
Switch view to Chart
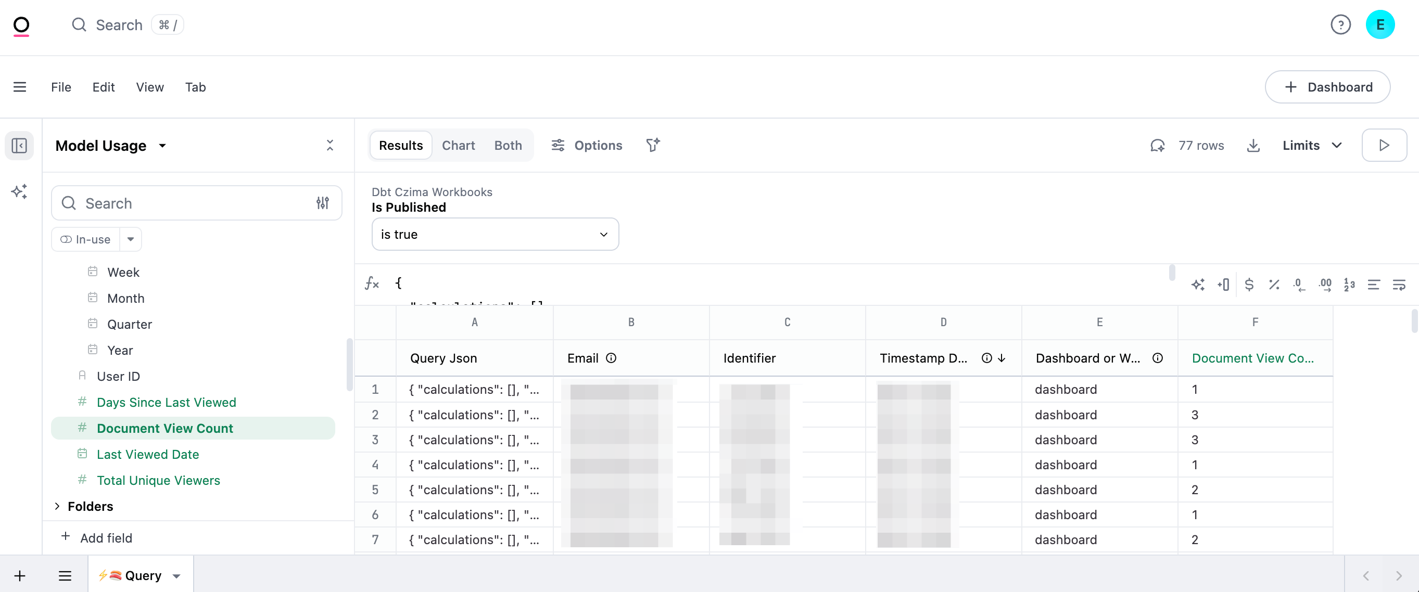pyautogui.click(x=458, y=145)
